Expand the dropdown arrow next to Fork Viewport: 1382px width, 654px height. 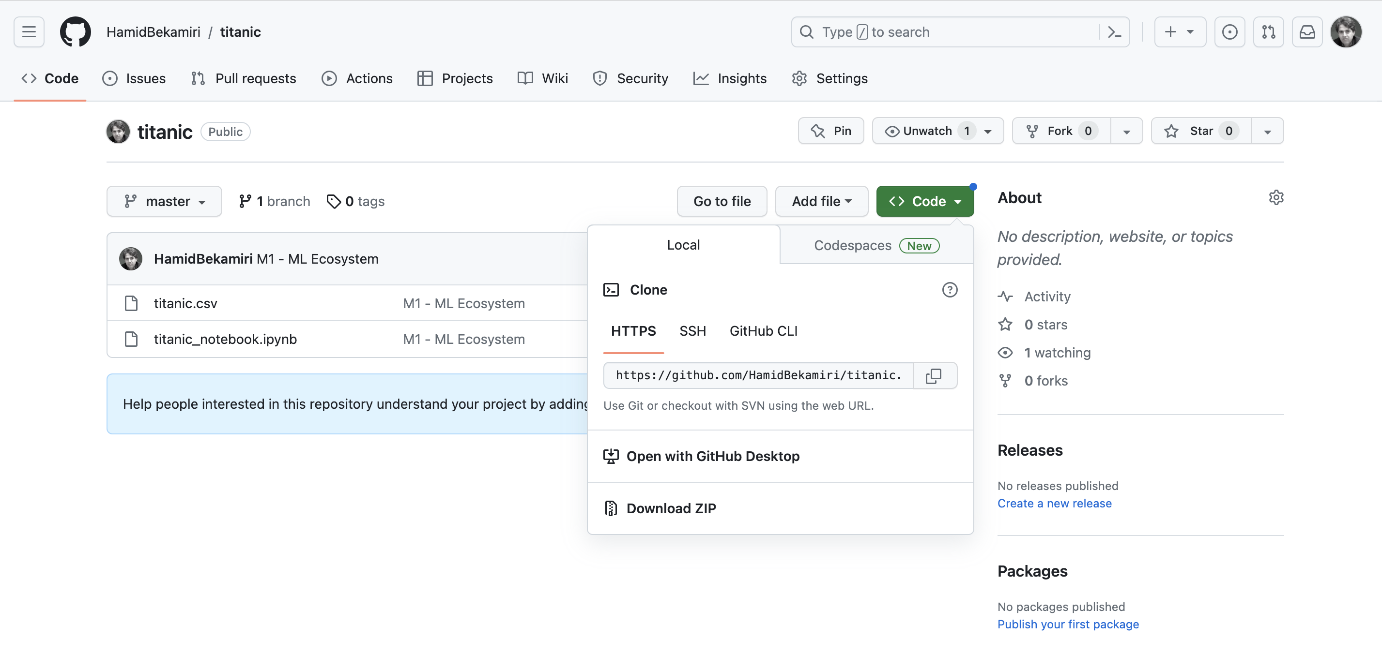[x=1126, y=132]
